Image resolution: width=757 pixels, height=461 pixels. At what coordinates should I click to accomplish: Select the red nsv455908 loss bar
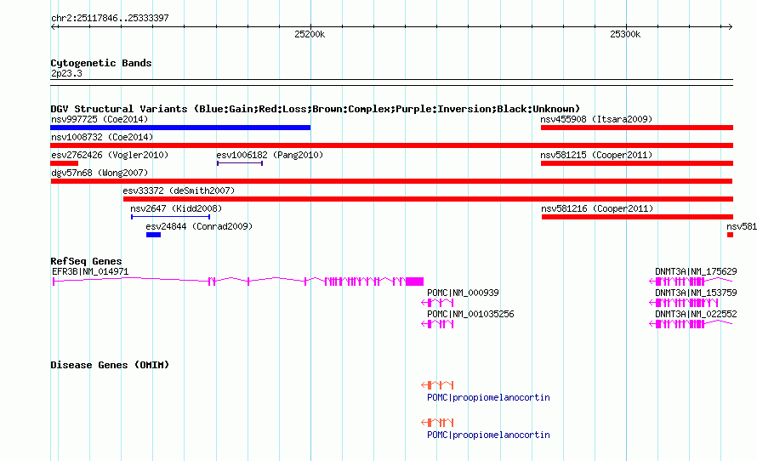[637, 128]
